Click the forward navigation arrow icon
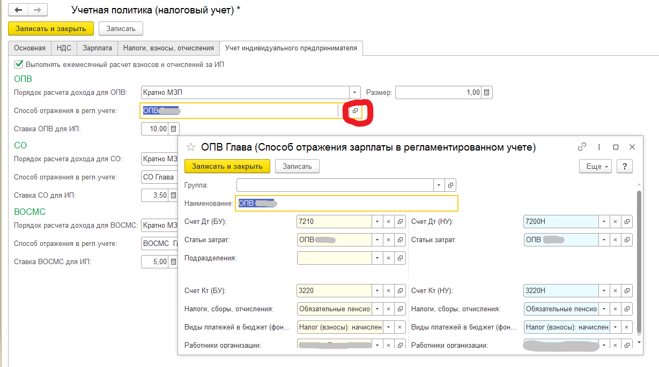The width and height of the screenshot is (659, 367). click(x=37, y=10)
